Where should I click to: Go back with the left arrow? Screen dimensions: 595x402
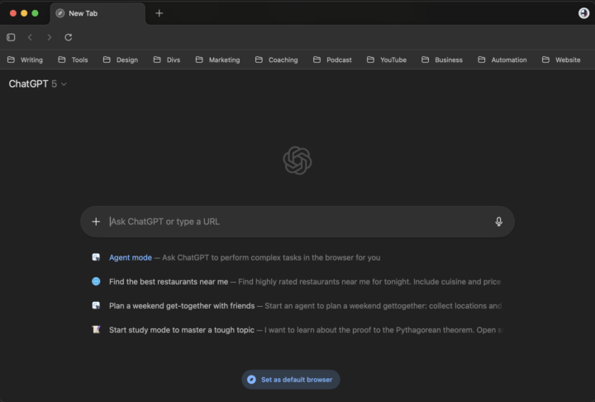(x=30, y=37)
